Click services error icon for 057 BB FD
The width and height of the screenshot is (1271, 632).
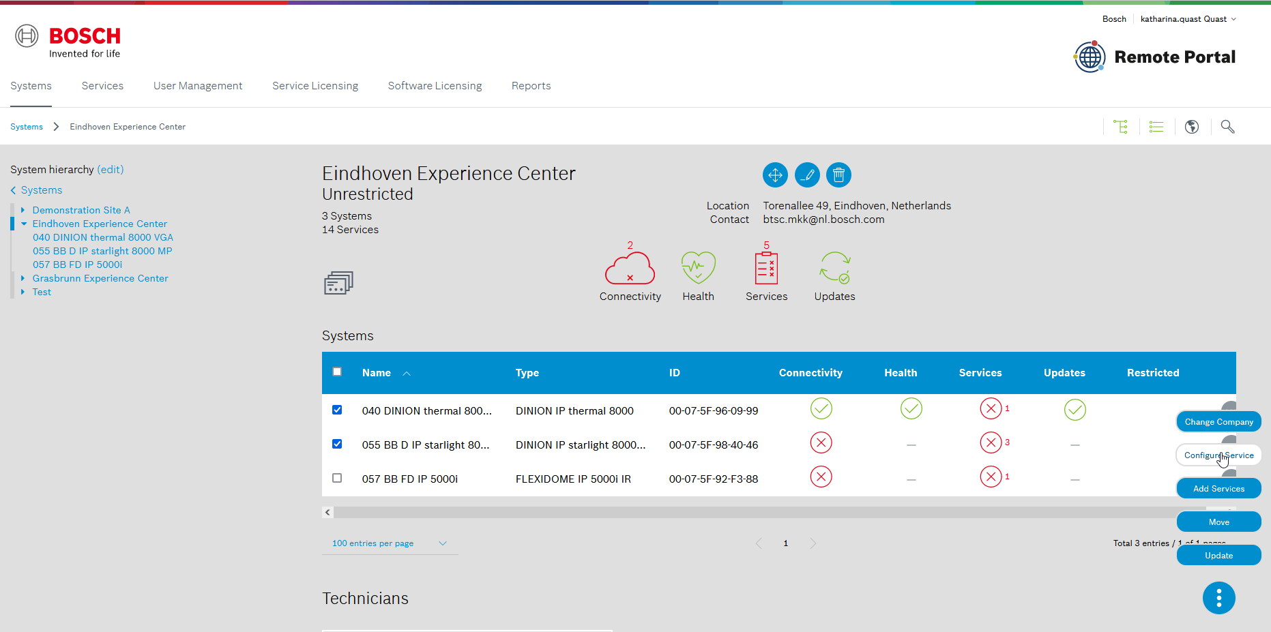[x=991, y=477]
